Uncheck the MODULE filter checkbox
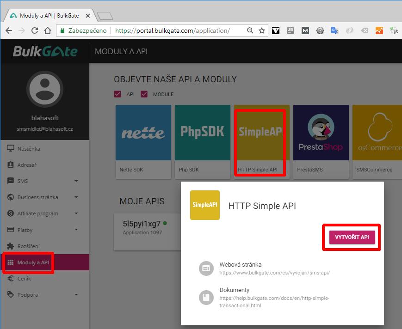The width and height of the screenshot is (402, 329). [144, 94]
